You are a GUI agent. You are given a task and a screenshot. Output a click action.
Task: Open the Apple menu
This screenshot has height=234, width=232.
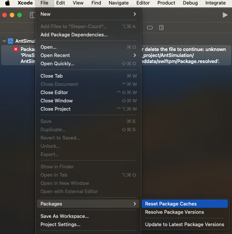7,3
